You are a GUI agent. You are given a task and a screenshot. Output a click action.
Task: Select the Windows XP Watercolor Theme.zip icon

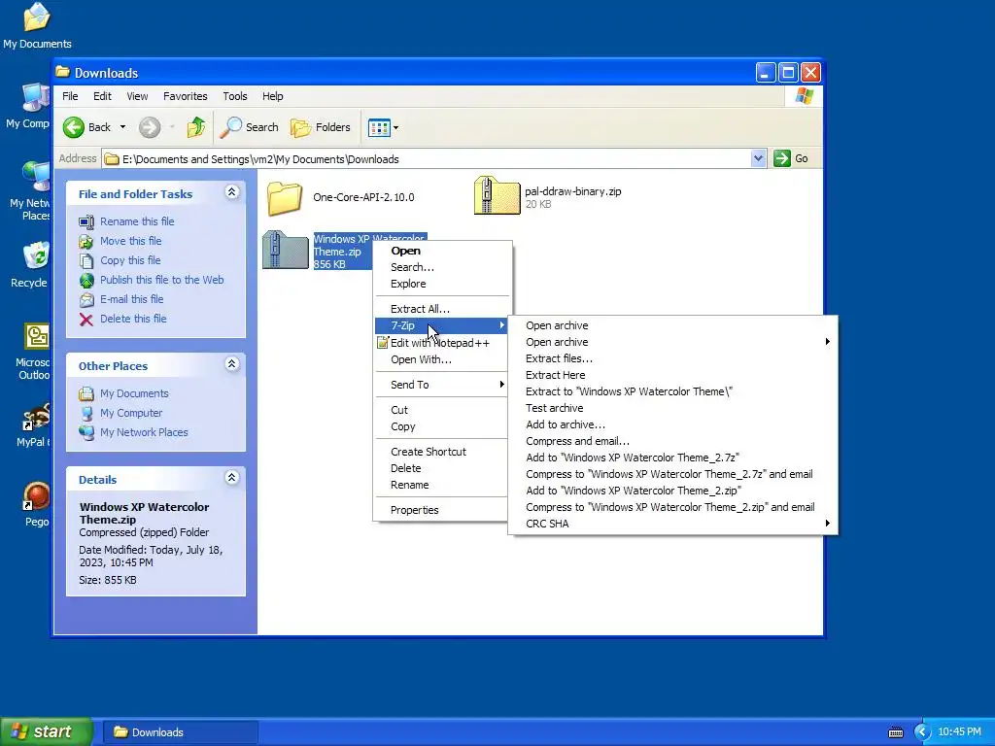point(286,250)
